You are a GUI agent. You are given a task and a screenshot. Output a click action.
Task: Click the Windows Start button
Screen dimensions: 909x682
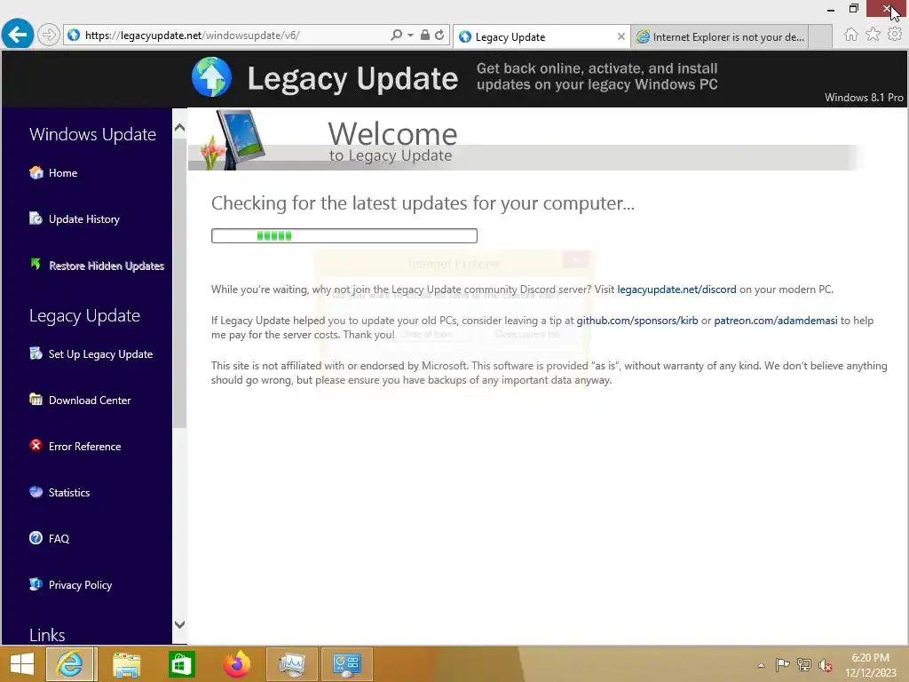(22, 664)
